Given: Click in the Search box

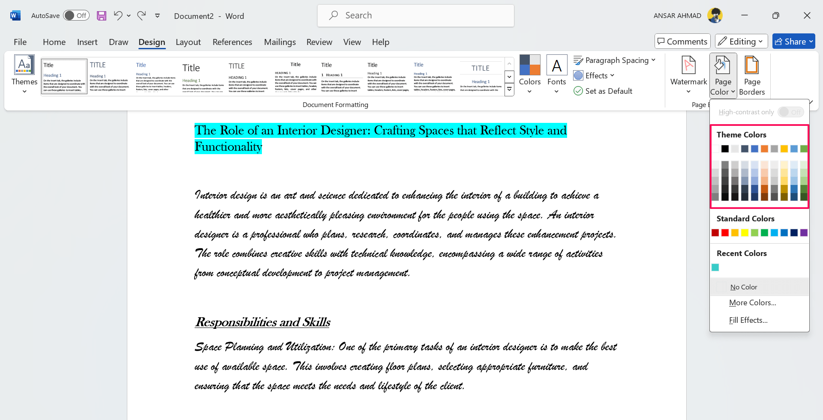Looking at the screenshot, I should 416,15.
